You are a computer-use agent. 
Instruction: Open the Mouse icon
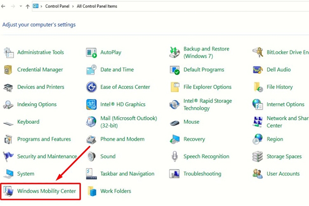(175, 123)
